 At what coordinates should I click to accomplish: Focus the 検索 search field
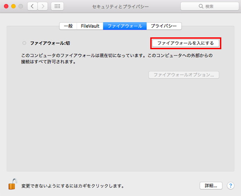(x=209, y=6)
